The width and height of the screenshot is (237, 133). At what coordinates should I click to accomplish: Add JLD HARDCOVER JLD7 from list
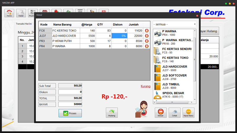(x=173, y=68)
